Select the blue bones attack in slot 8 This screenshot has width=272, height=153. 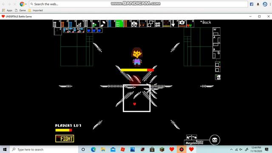(111, 23)
